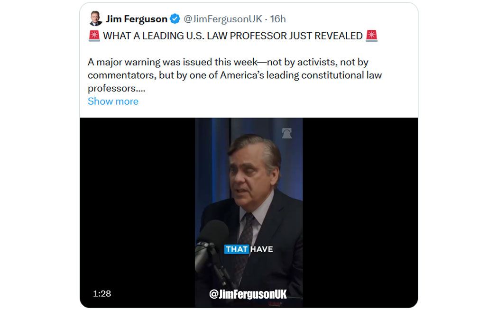Click the 1:28 video duration label
The image size is (498, 310).
coord(101,293)
